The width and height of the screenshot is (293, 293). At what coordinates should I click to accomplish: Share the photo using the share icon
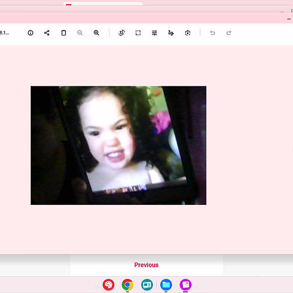[47, 33]
